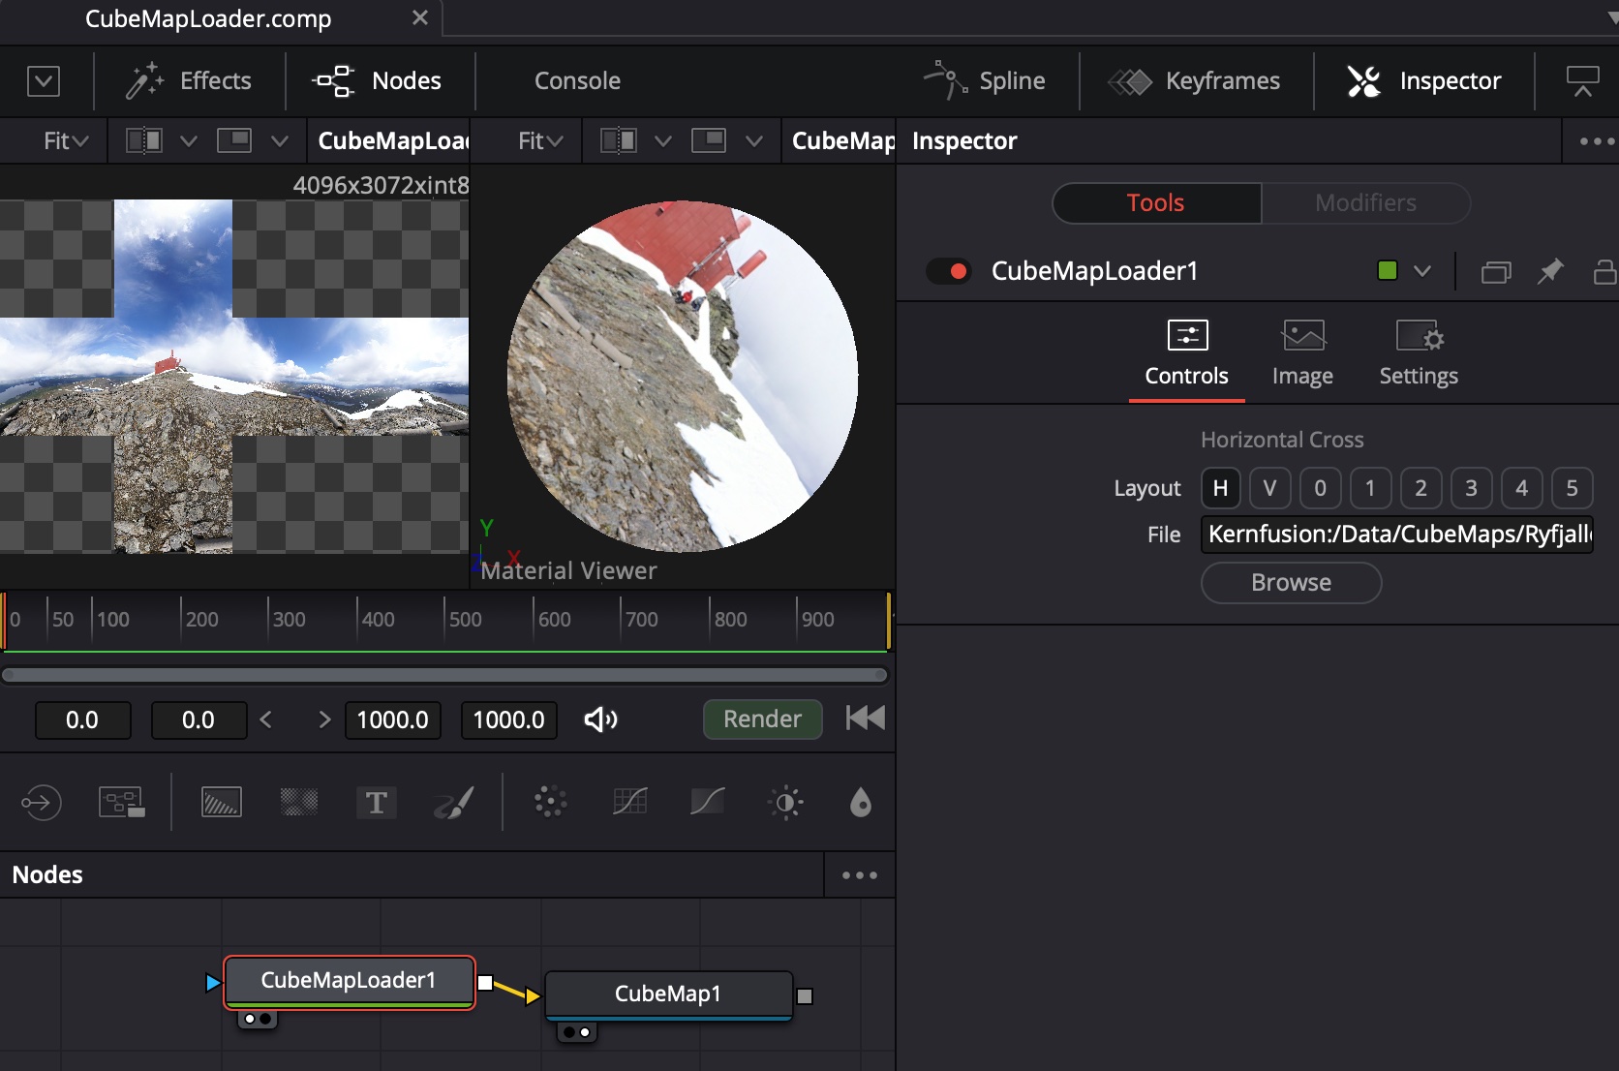The height and width of the screenshot is (1071, 1619).
Task: Expand right viewer sub-view options chevron
Action: [754, 141]
